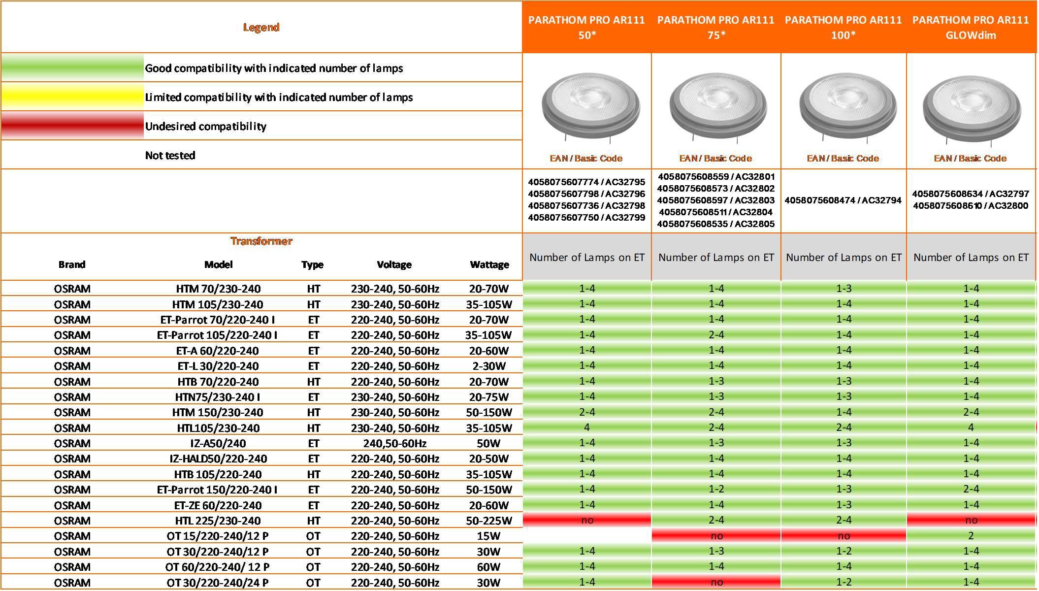The height and width of the screenshot is (591, 1039).
Task: Select model OT 30/220-240/24 P
Action: click(x=218, y=583)
